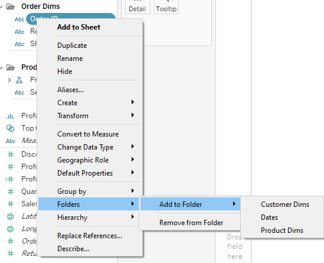The height and width of the screenshot is (263, 324).
Task: Click the Drop field here area
Action: click(x=234, y=246)
